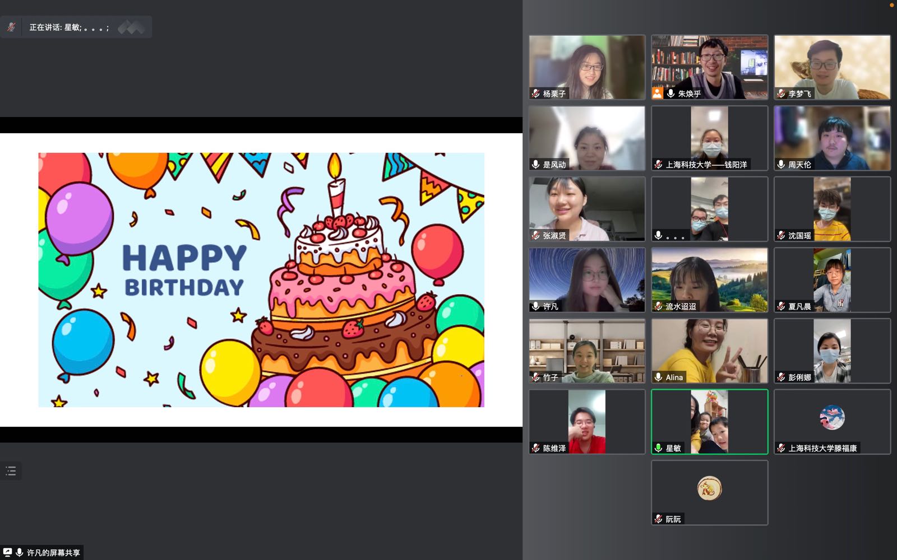Click the name label 许凡 on video tile
897x560 pixels.
click(x=551, y=307)
